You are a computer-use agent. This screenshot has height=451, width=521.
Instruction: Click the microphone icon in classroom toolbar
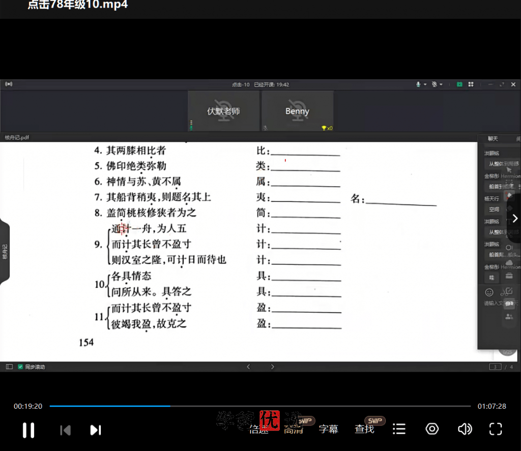coord(418,84)
